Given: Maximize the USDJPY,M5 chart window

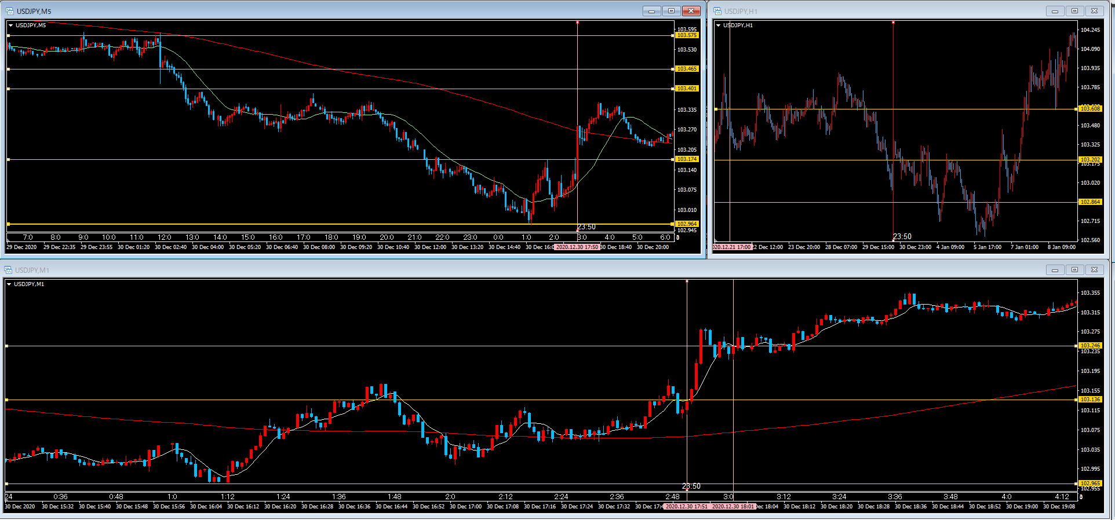Looking at the screenshot, I should click(671, 11).
